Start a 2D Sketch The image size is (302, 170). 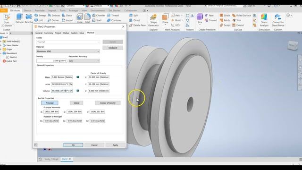[x=7, y=20]
